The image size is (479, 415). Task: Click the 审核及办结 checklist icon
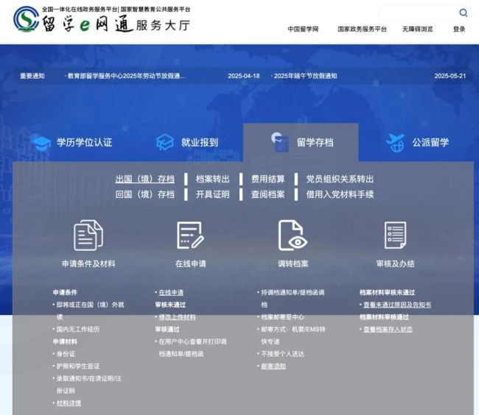[395, 235]
